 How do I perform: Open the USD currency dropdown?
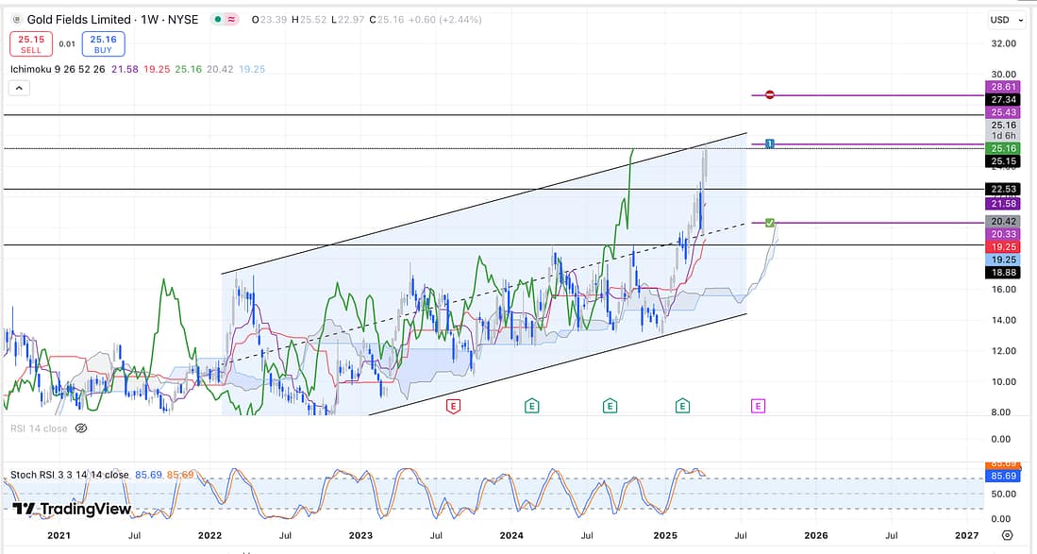999,20
